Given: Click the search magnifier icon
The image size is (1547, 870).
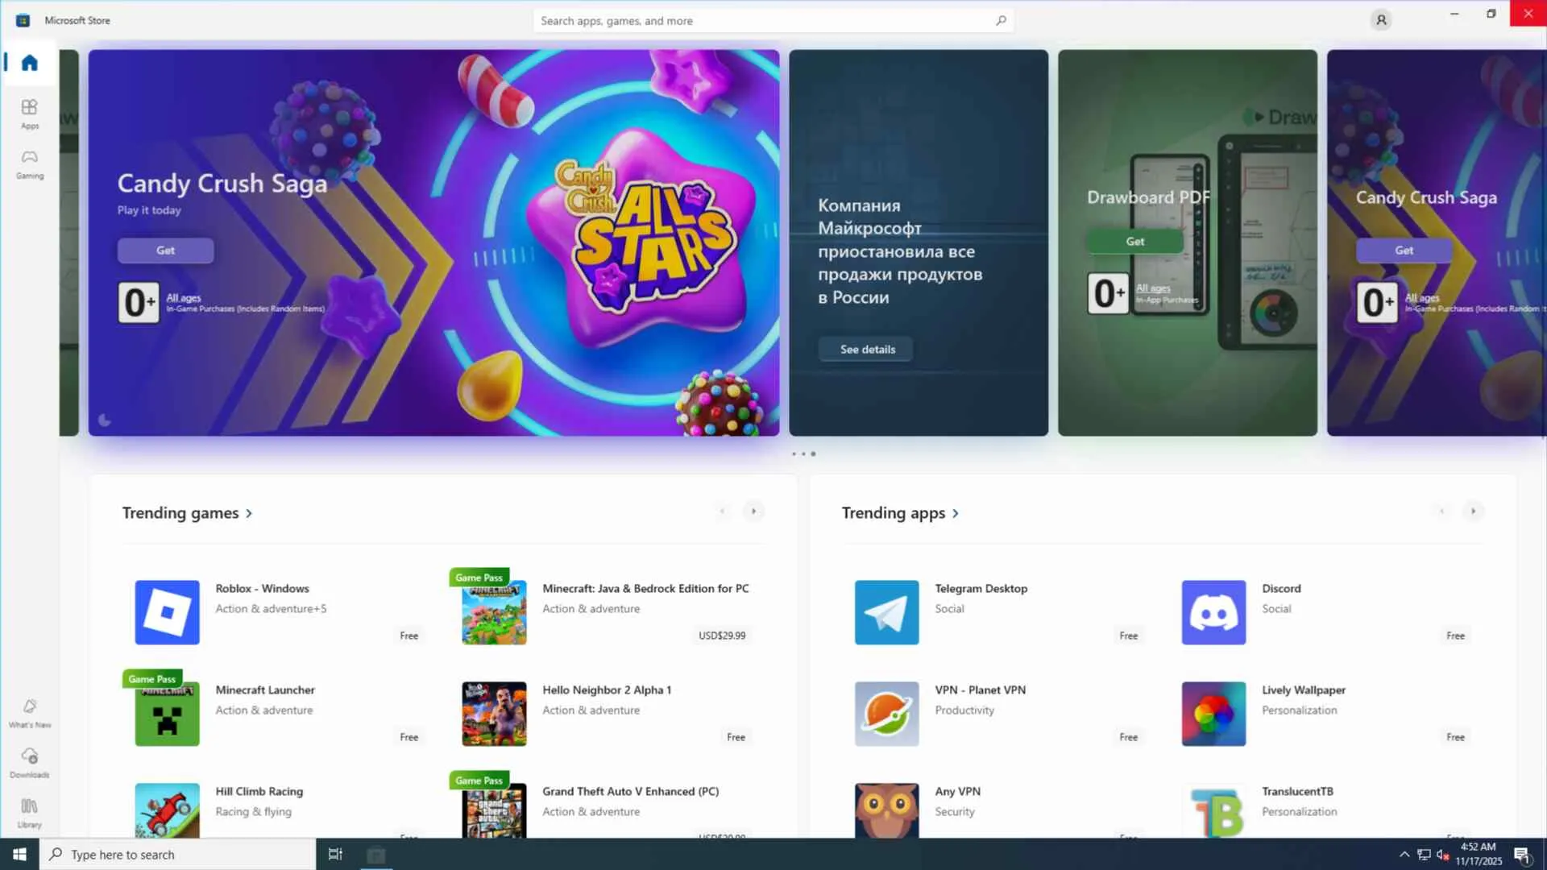Looking at the screenshot, I should [1001, 20].
